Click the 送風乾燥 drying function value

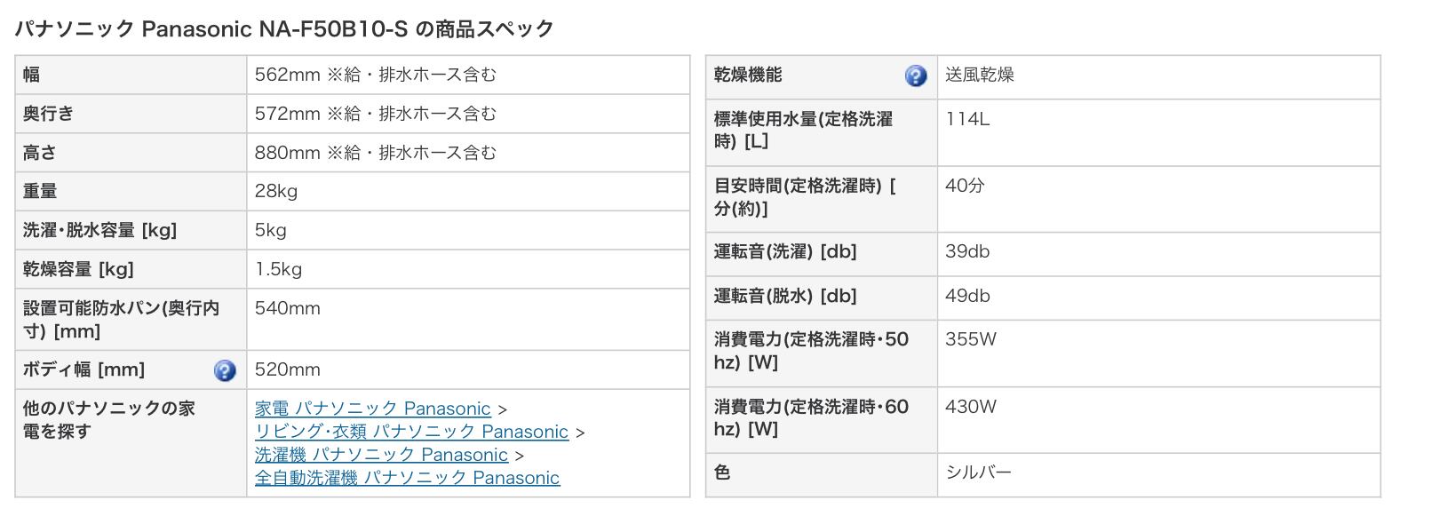(x=979, y=75)
